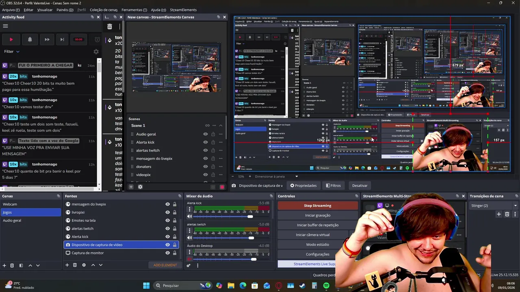The width and height of the screenshot is (520, 292).
Task: Move the source down in the Fontes panel
Action: (x=101, y=265)
